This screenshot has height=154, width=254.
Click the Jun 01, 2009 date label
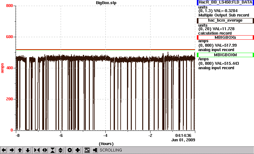click(183, 140)
